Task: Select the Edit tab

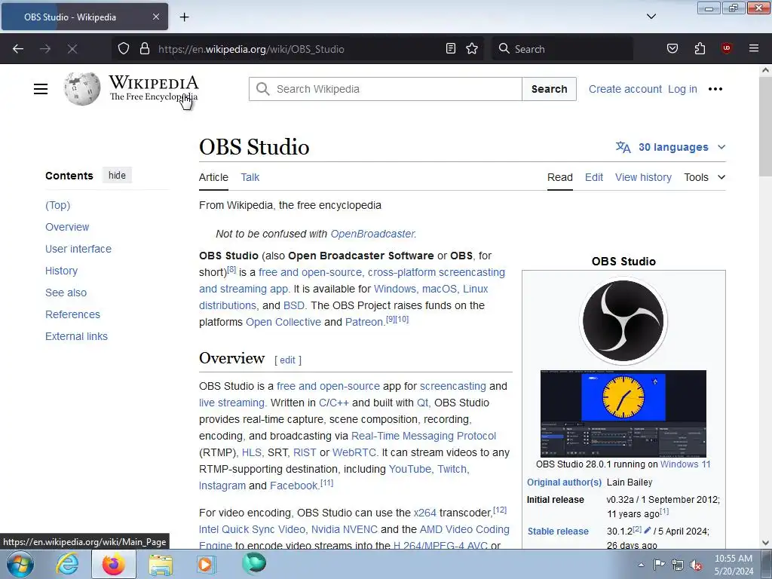Action: [594, 177]
